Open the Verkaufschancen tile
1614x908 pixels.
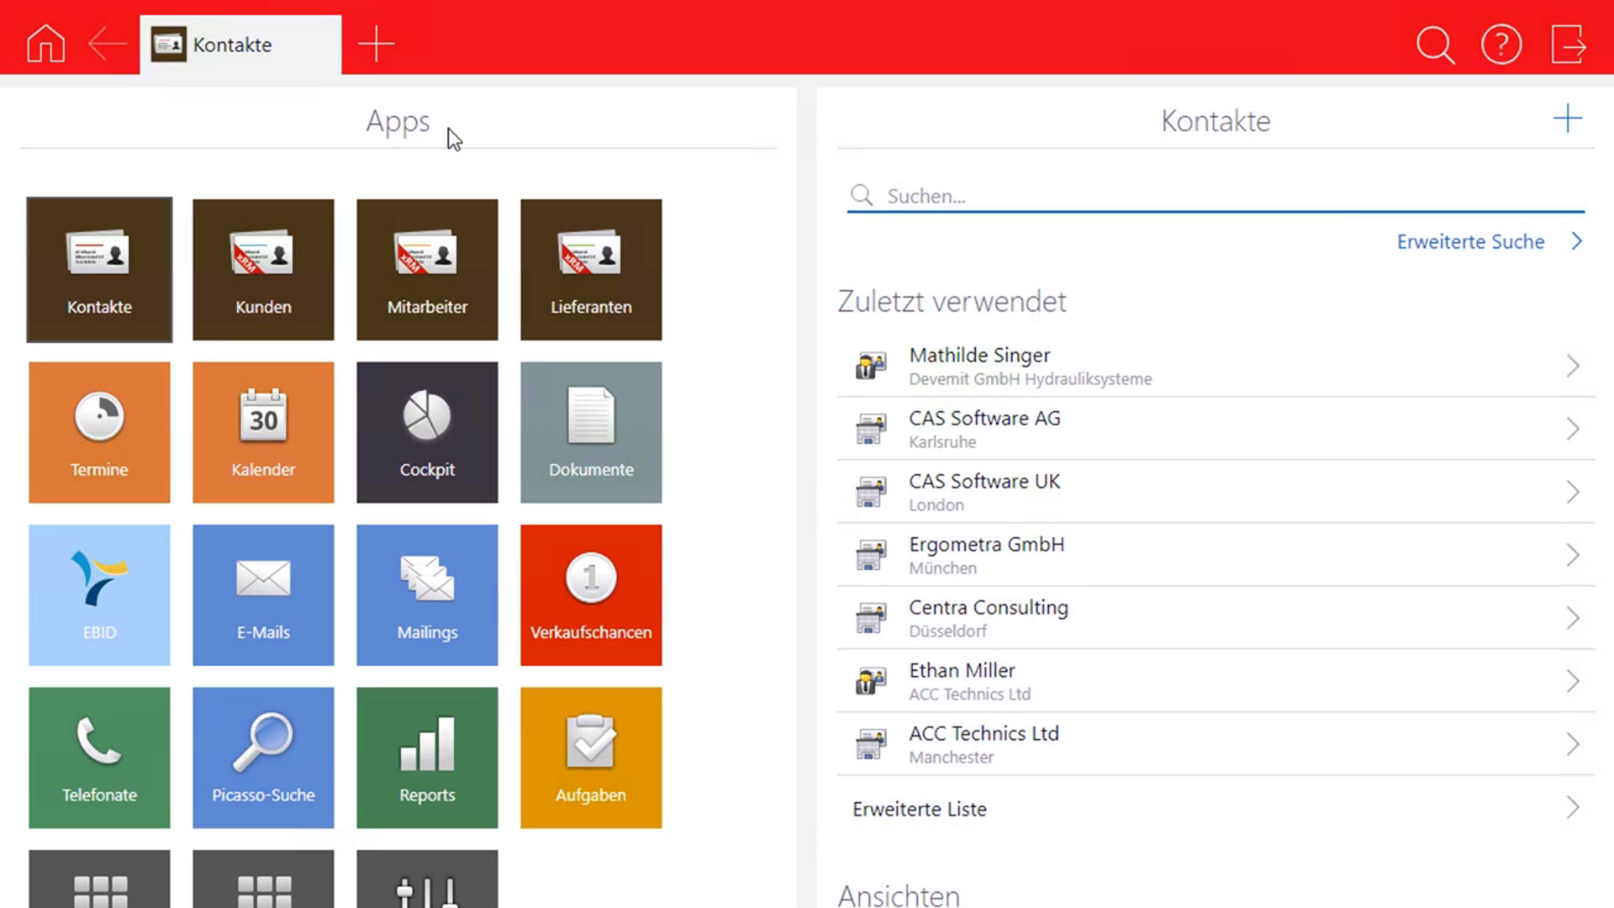[x=591, y=595]
